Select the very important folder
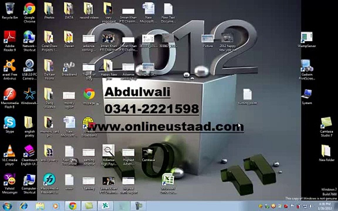Screen dimensions: 338x211 tap(109, 13)
